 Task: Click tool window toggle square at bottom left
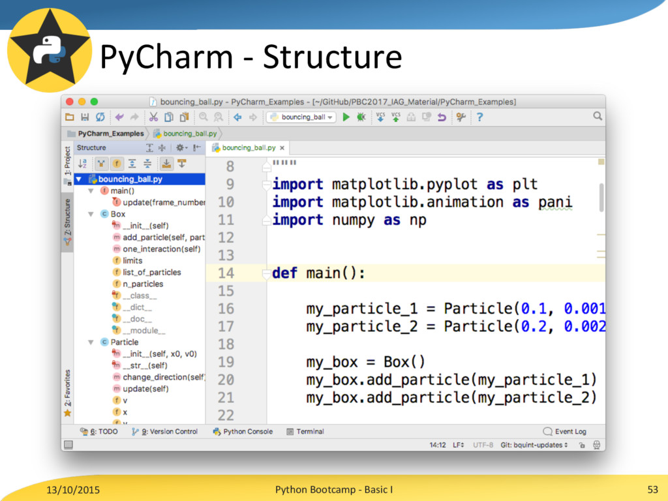[68, 445]
